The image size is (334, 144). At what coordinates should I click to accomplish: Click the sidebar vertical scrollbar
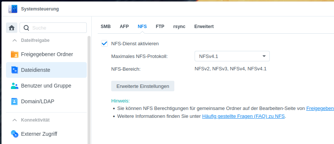pyautogui.click(x=89, y=90)
